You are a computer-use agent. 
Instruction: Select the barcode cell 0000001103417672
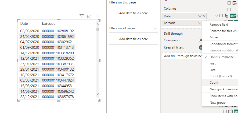tap(58, 75)
